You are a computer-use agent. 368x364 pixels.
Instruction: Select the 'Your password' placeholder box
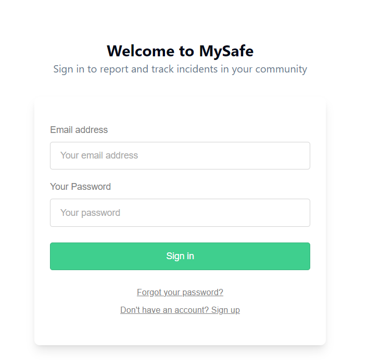pos(180,213)
